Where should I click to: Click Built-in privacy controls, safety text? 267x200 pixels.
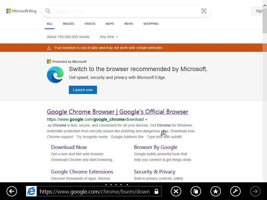159,179
